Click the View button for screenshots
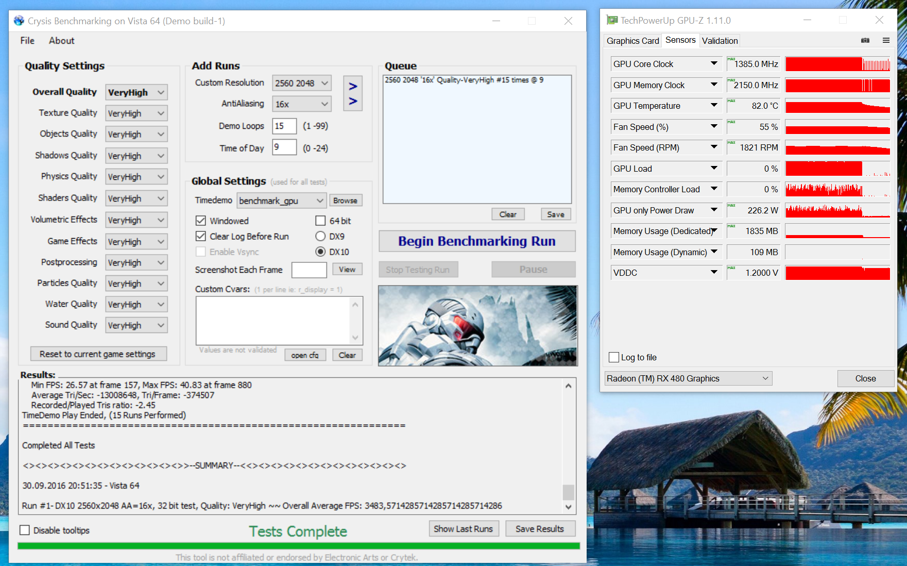Viewport: 907px width, 566px height. click(347, 269)
